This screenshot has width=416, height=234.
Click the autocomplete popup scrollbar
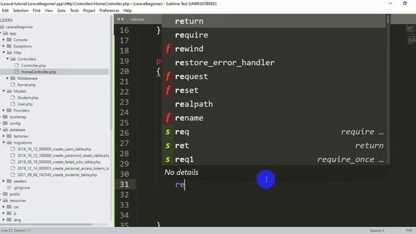click(x=388, y=19)
